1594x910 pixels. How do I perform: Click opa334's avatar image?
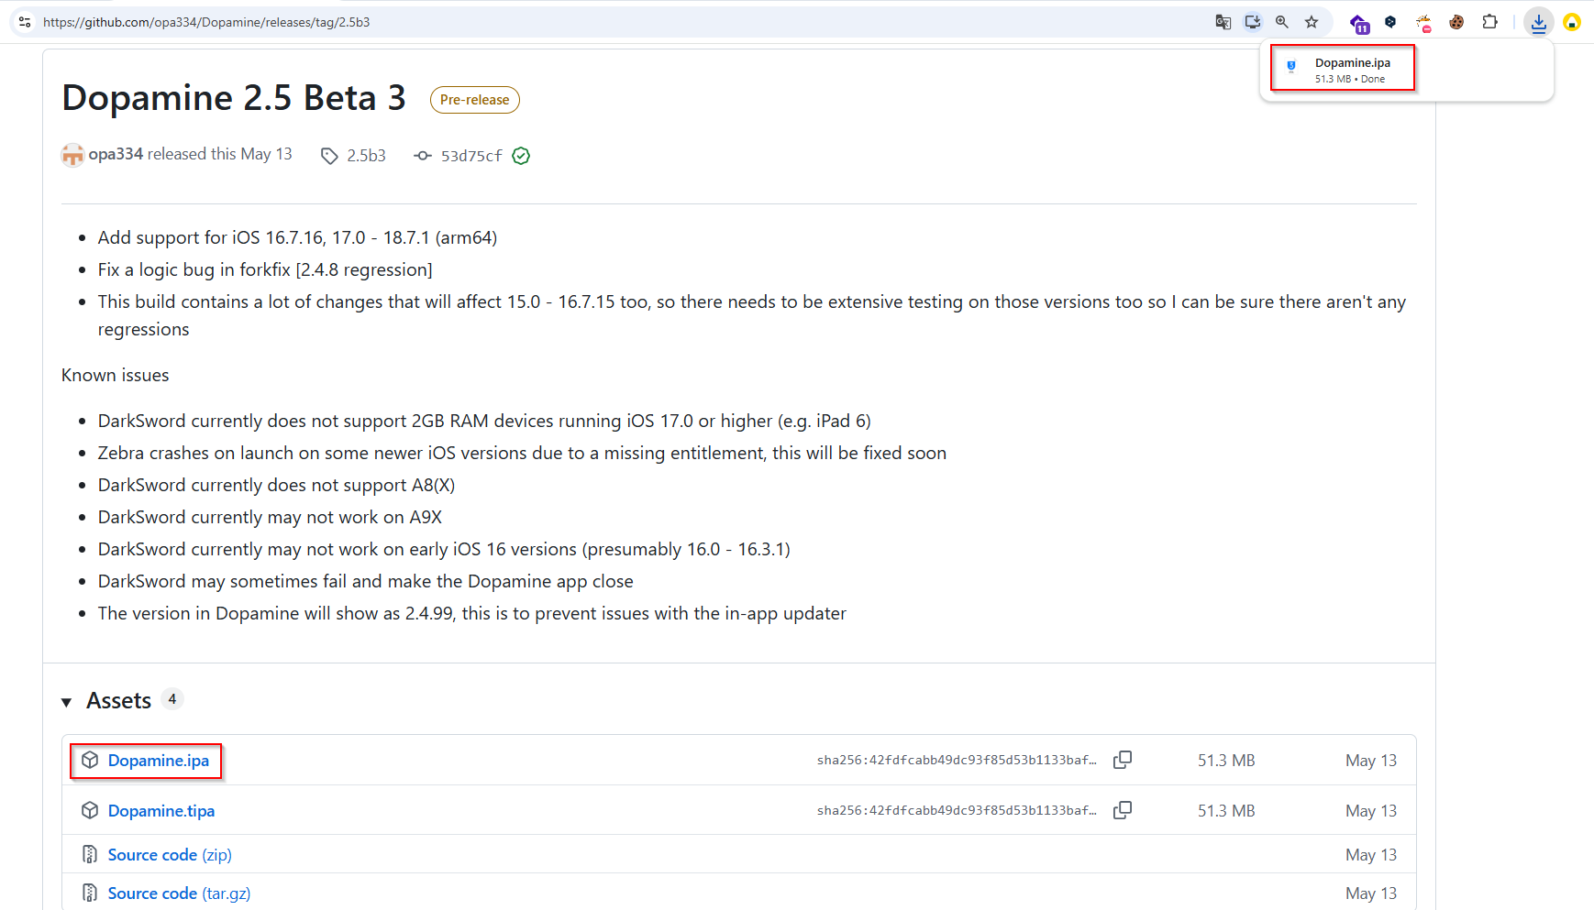72,155
